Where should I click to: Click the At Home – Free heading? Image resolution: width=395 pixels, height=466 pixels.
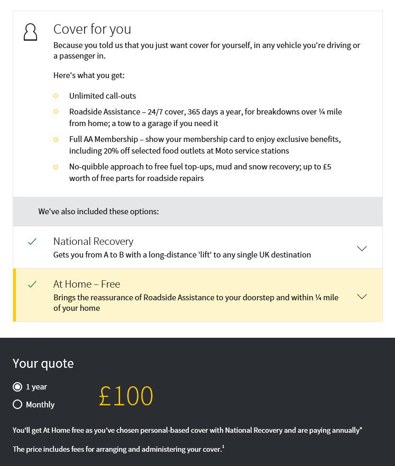click(87, 284)
